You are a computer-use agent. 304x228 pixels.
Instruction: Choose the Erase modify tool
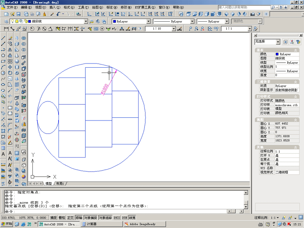tap(10, 38)
